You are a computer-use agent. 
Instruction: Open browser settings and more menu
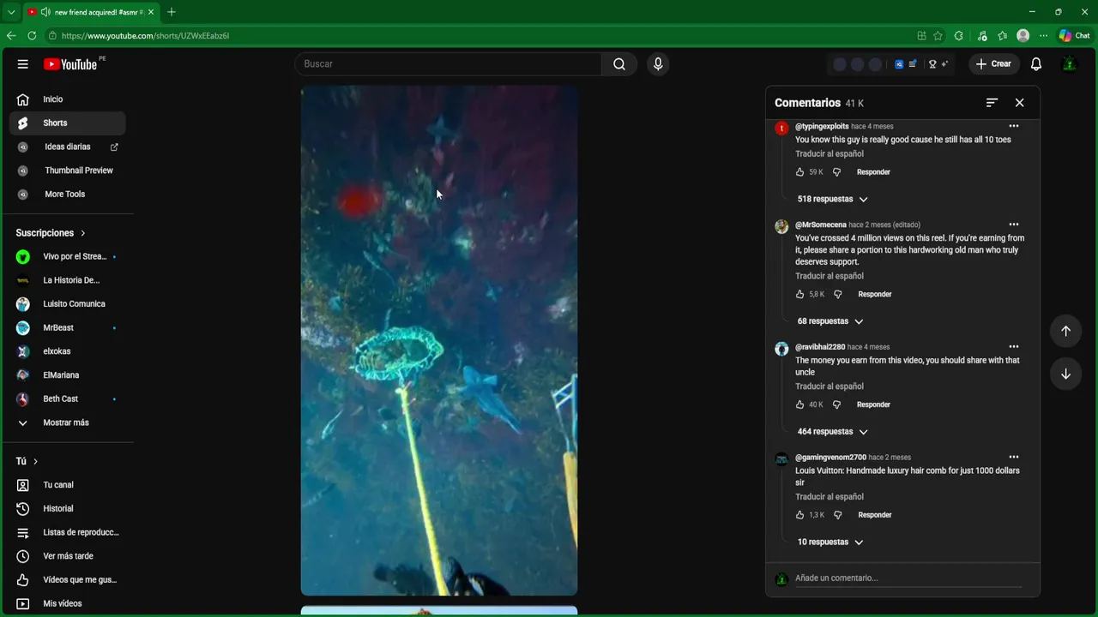[x=1044, y=36]
